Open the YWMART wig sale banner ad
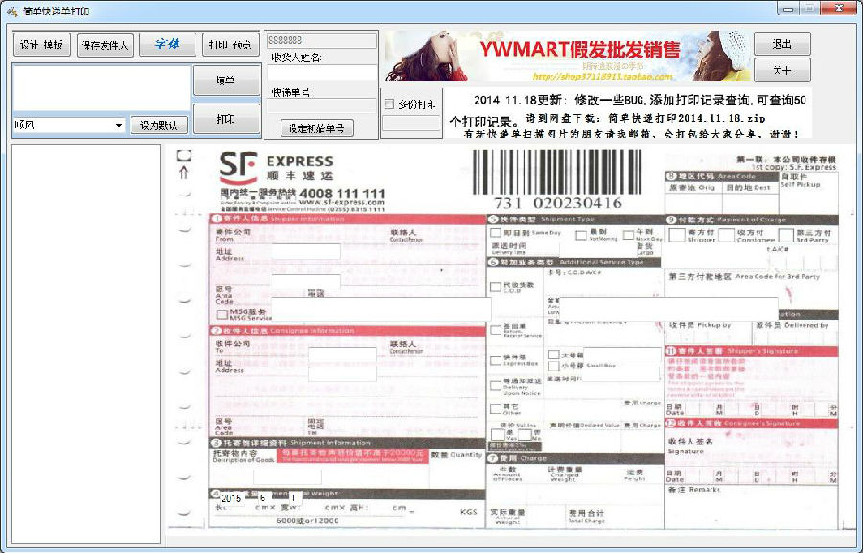863x553 pixels. (566, 56)
